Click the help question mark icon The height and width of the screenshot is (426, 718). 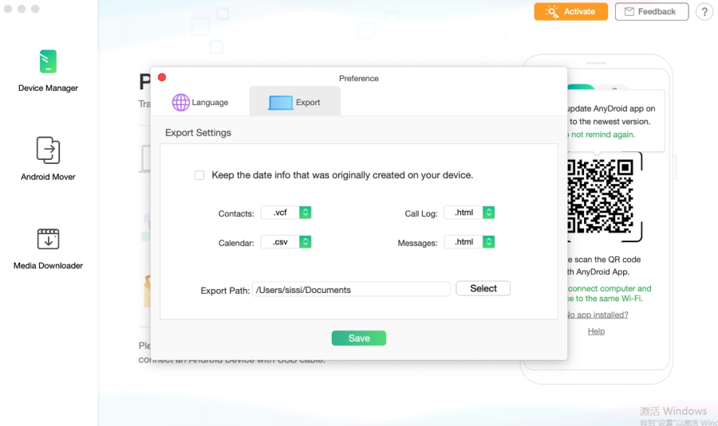(704, 12)
